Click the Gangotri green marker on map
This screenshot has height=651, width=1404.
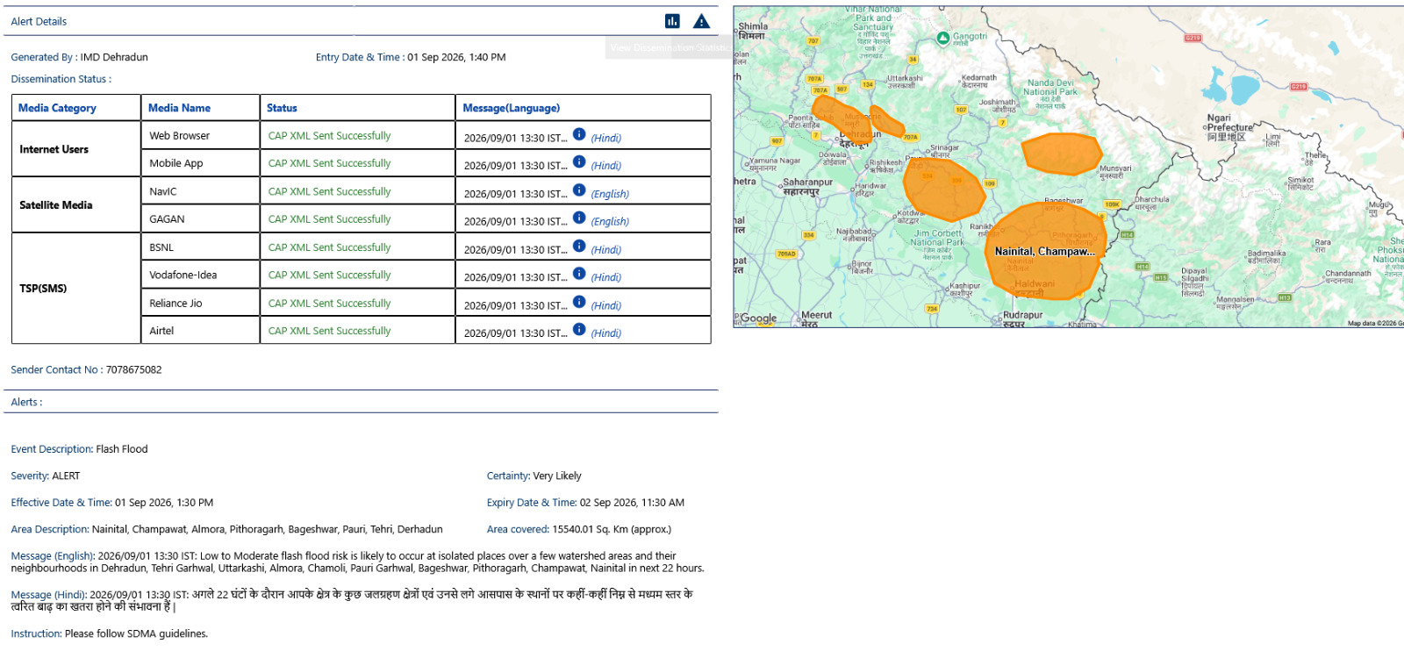click(x=942, y=38)
